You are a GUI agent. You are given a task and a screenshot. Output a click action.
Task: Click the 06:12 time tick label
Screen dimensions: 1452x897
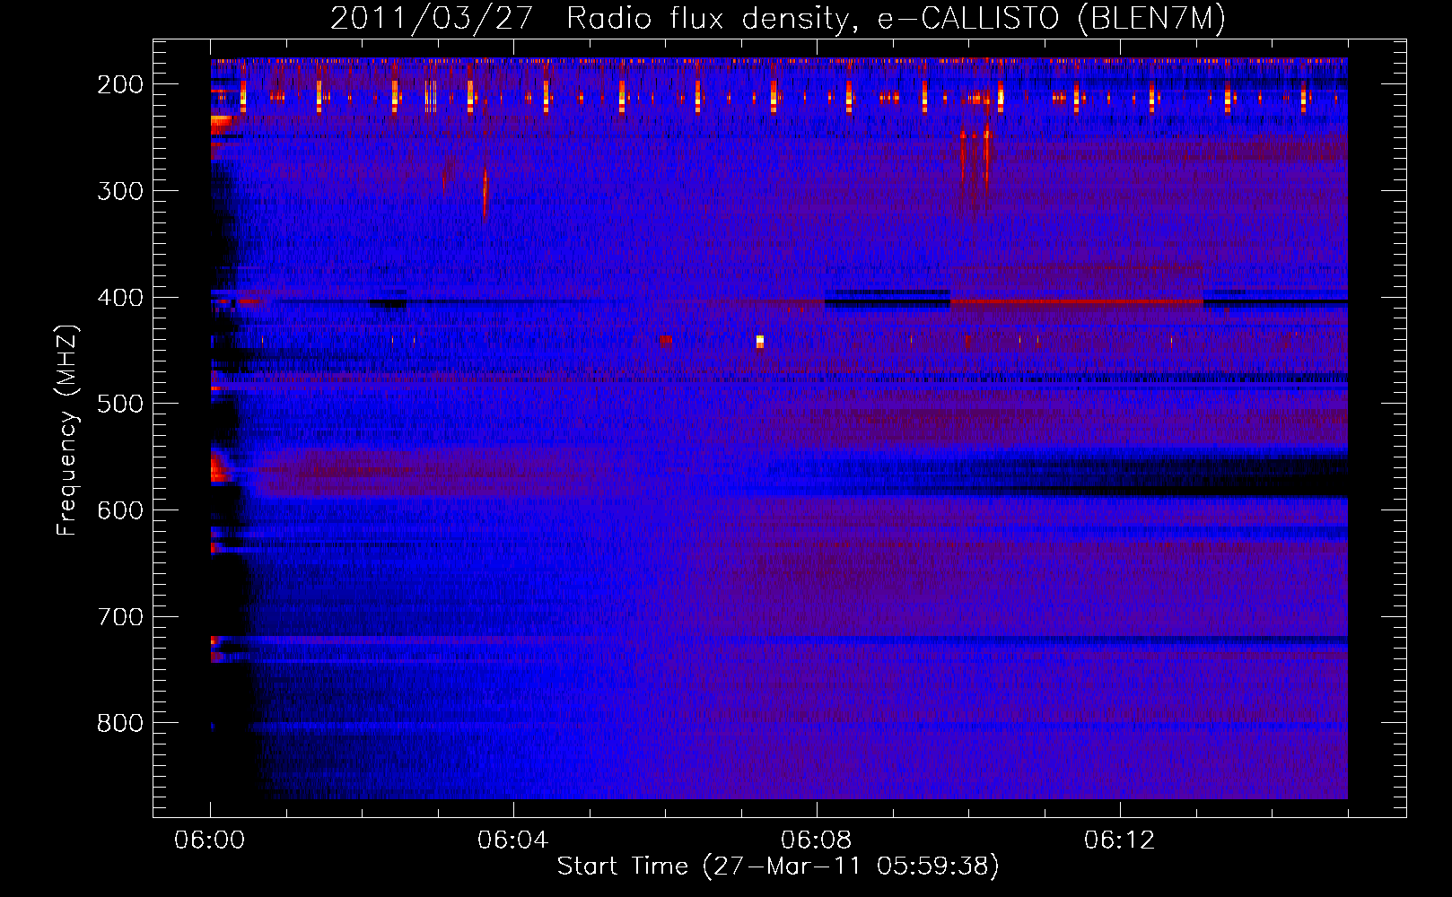pos(1120,840)
